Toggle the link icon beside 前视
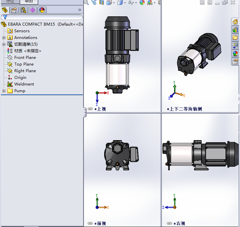The height and width of the screenshot is (227, 240). [x=90, y=223]
